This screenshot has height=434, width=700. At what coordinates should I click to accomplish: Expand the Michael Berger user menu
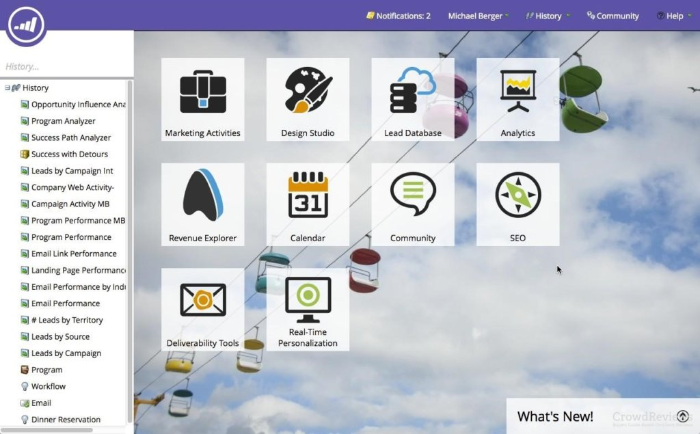point(477,15)
